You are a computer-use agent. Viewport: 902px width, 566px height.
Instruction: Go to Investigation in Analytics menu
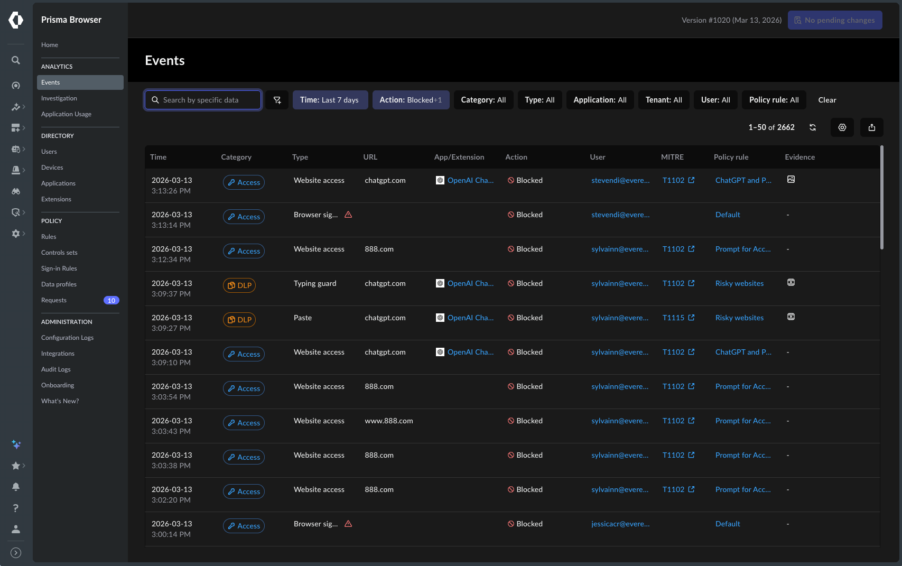59,98
